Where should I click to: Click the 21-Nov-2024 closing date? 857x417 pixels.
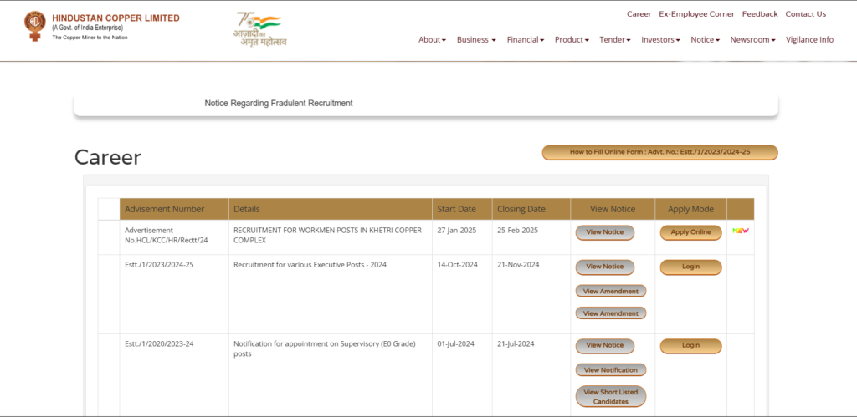[518, 265]
